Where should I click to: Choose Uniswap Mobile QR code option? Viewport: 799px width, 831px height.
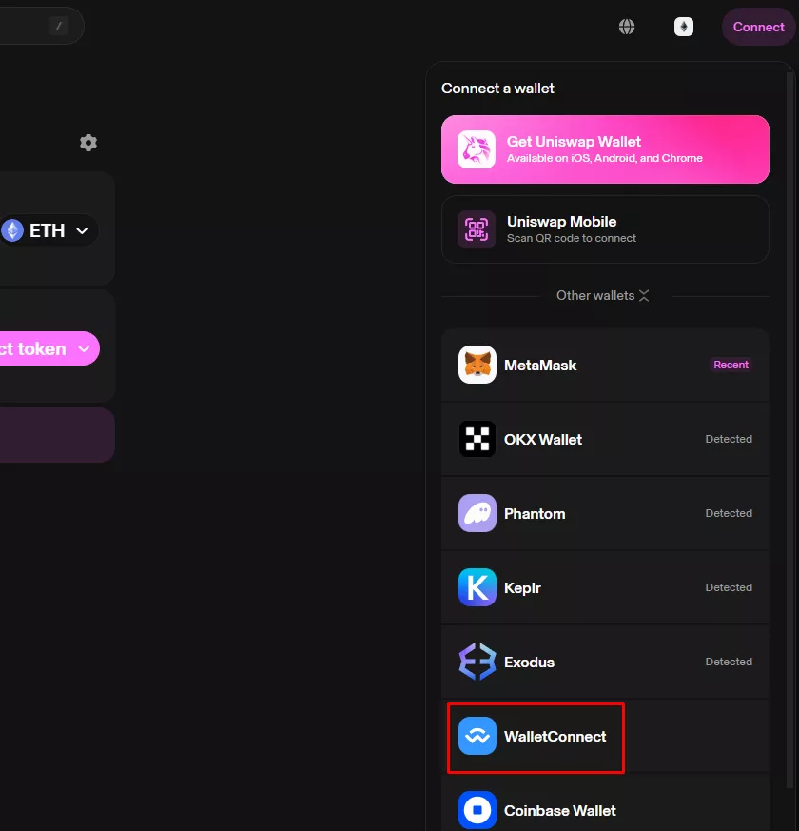pyautogui.click(x=605, y=229)
